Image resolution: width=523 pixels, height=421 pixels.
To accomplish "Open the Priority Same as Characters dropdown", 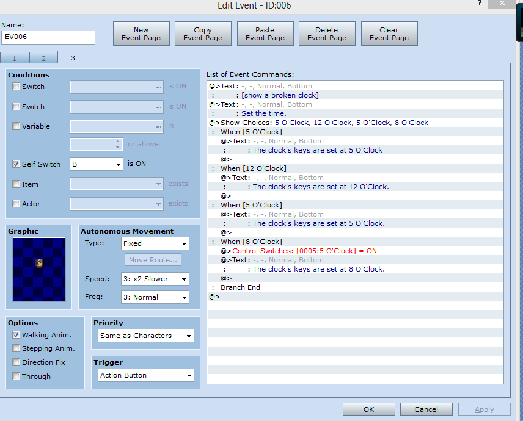I will point(146,336).
